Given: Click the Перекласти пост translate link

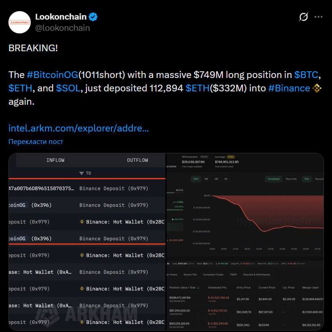Looking at the screenshot, I should [36, 142].
